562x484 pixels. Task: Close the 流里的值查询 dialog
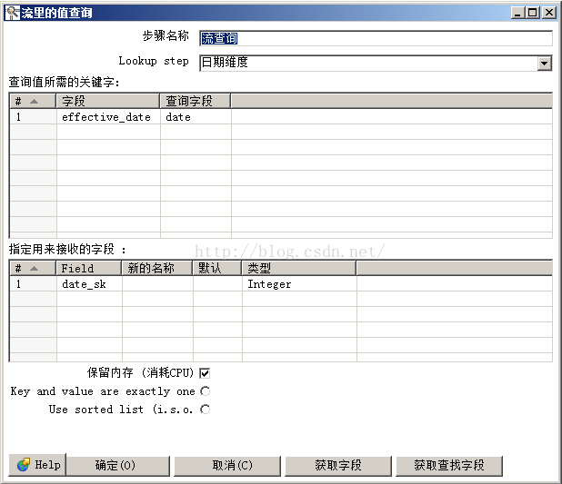548,13
